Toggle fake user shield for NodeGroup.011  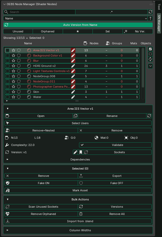pos(19,81)
